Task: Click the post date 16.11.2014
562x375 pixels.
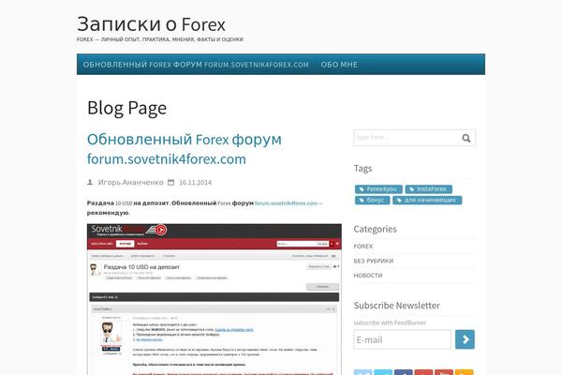Action: [196, 182]
